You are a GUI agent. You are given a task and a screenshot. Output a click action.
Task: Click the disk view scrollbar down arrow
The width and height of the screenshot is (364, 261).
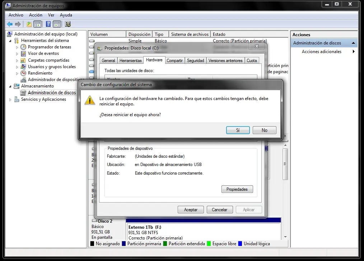pyautogui.click(x=285, y=237)
